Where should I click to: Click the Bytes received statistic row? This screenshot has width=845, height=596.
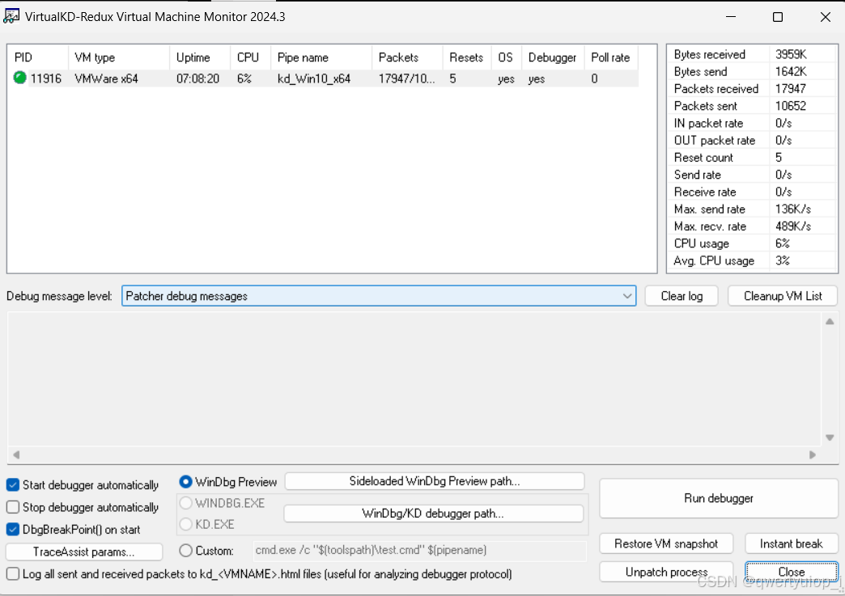pos(753,54)
